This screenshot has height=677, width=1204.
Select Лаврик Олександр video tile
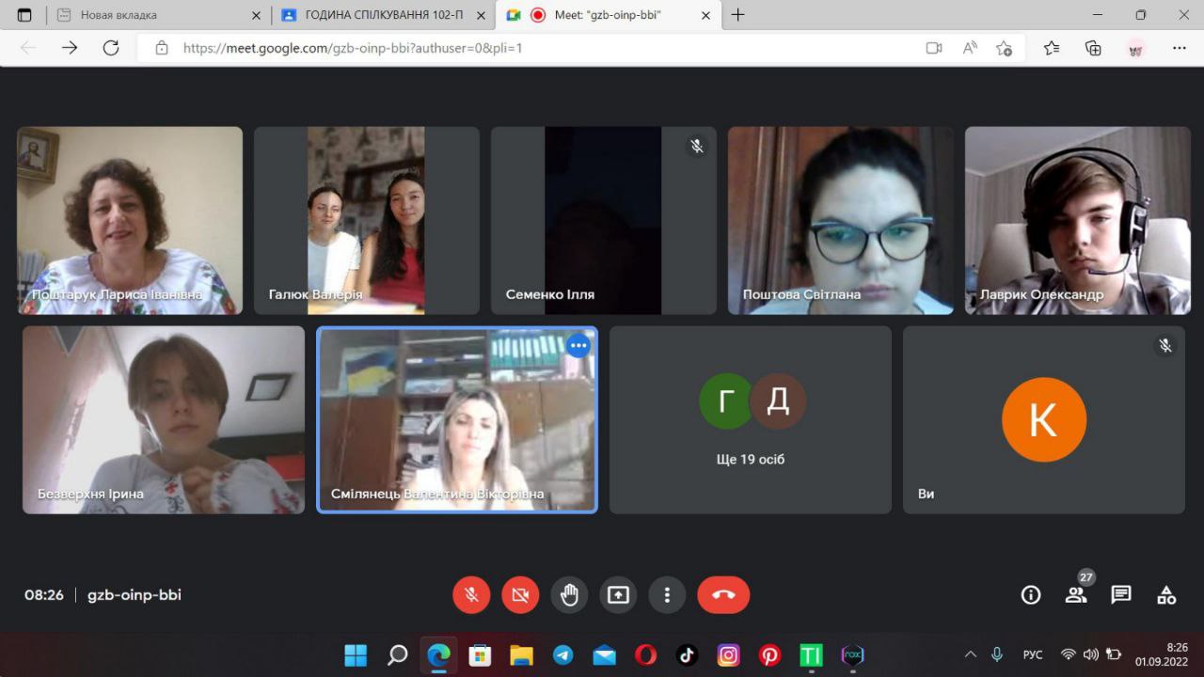pyautogui.click(x=1077, y=220)
